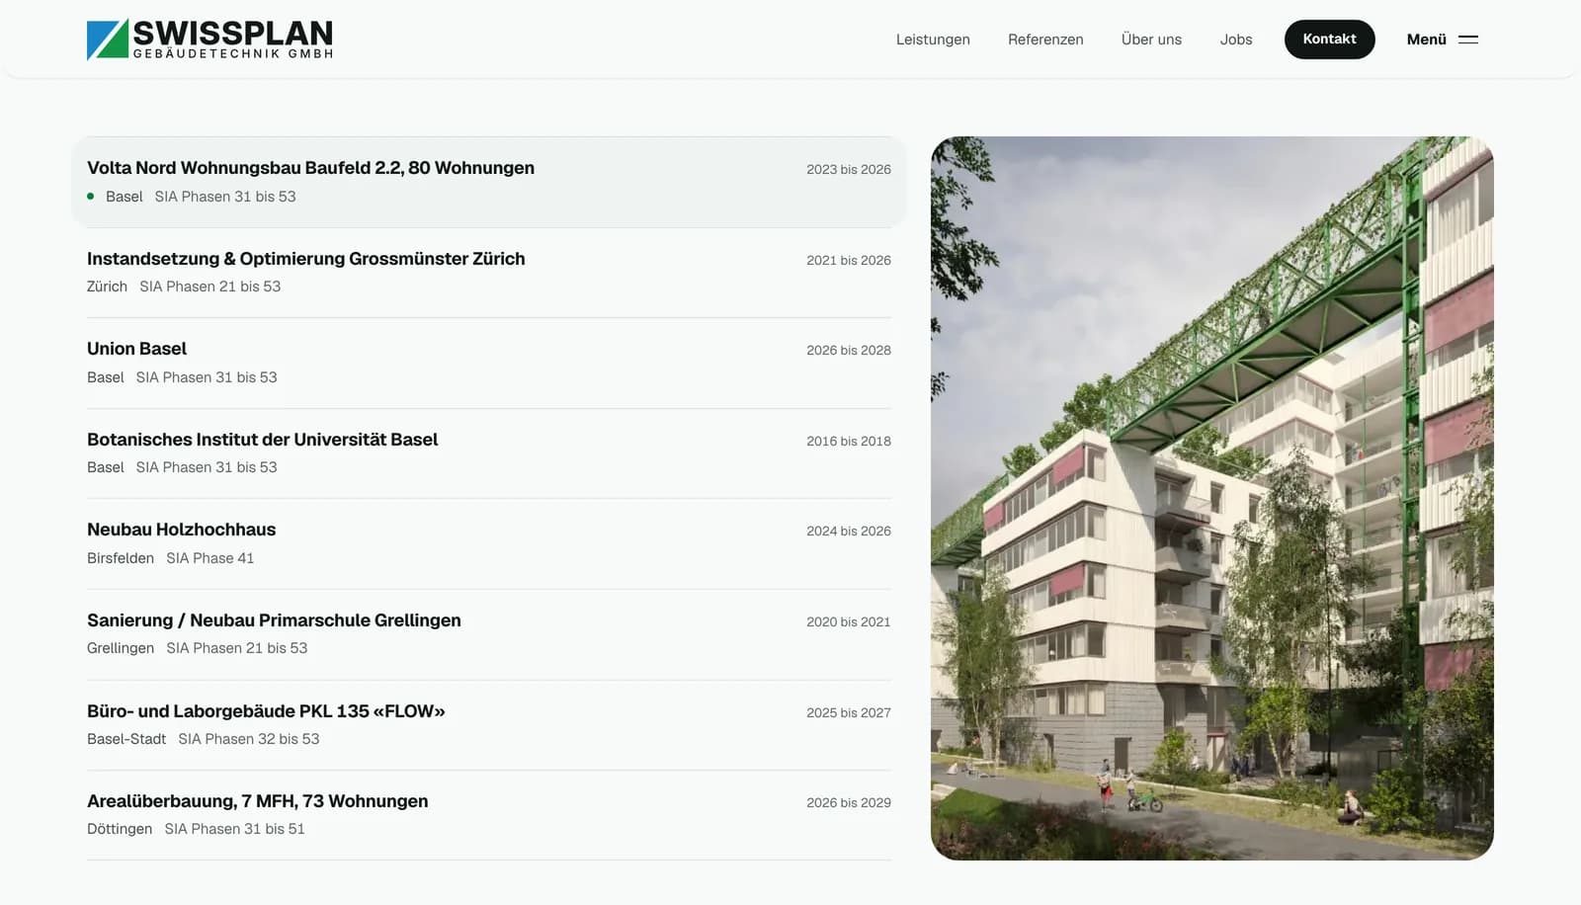Click 'Basel-Stadt' location text
1581x905 pixels.
point(126,739)
